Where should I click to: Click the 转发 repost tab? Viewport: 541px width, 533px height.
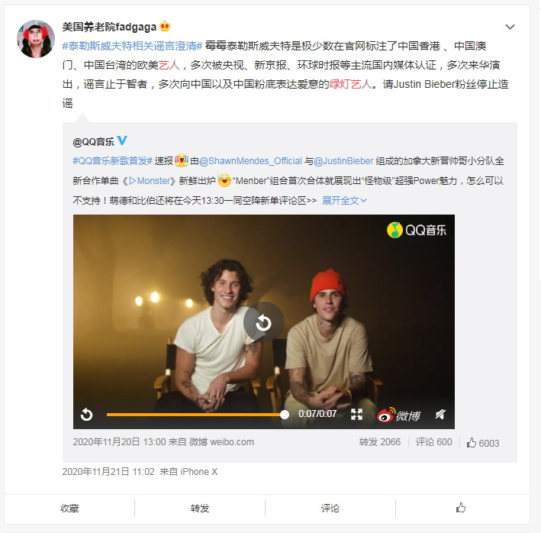[x=200, y=508]
